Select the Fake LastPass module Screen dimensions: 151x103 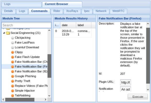[x=25, y=42]
